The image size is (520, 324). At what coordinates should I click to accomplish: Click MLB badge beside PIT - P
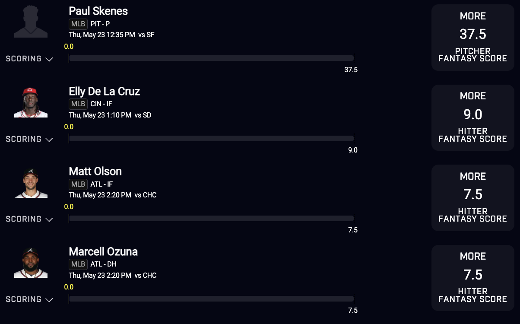pyautogui.click(x=78, y=24)
